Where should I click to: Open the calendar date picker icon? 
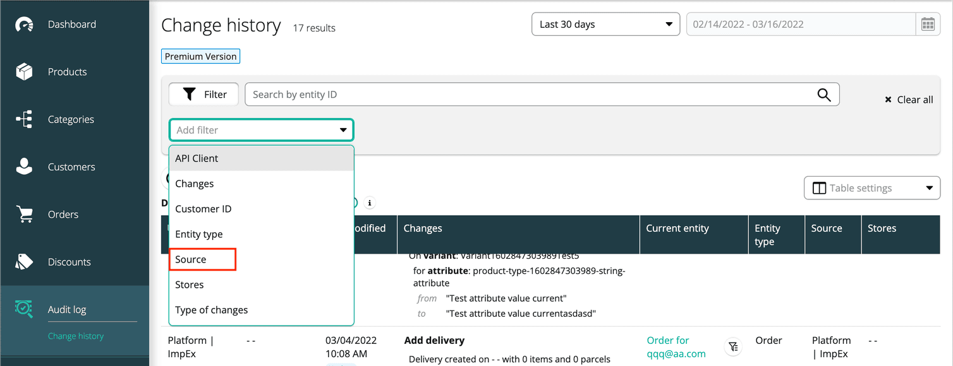tap(928, 24)
